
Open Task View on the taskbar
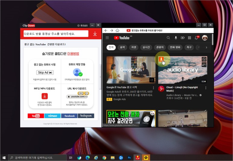[71, 158]
